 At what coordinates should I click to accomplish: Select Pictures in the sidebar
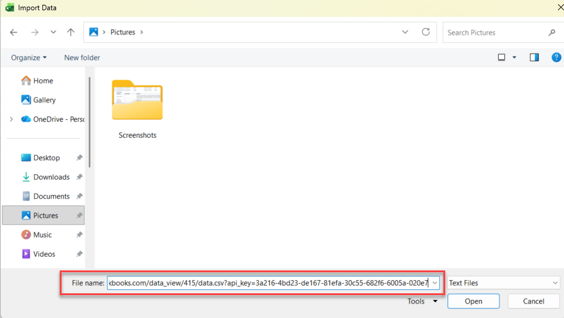[43, 215]
